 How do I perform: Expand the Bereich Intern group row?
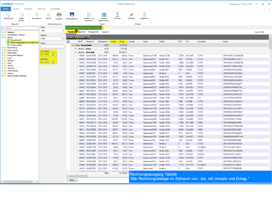click(x=76, y=49)
